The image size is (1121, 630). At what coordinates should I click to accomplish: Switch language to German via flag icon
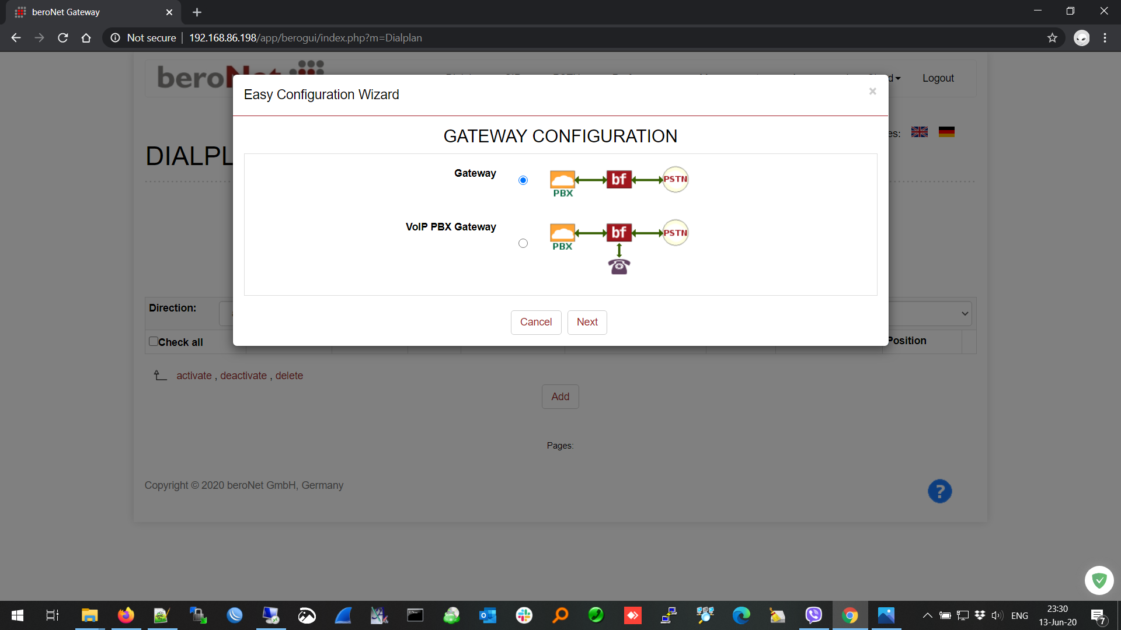pyautogui.click(x=946, y=132)
